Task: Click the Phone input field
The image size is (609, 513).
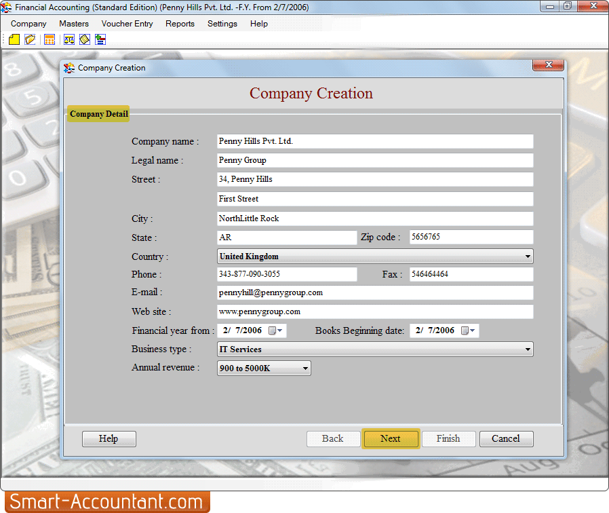Action: pyautogui.click(x=287, y=274)
